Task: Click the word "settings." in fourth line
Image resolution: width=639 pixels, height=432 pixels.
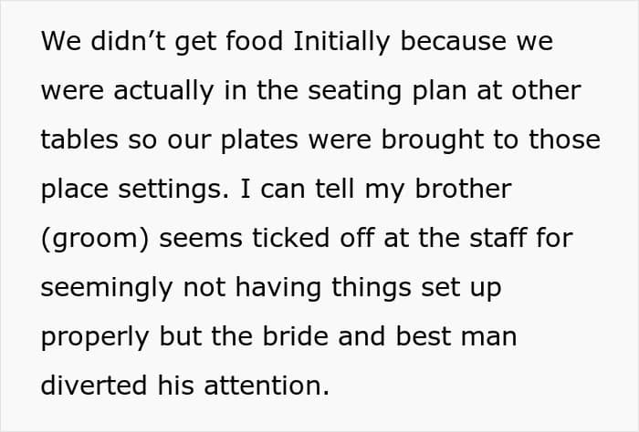Action: point(174,190)
